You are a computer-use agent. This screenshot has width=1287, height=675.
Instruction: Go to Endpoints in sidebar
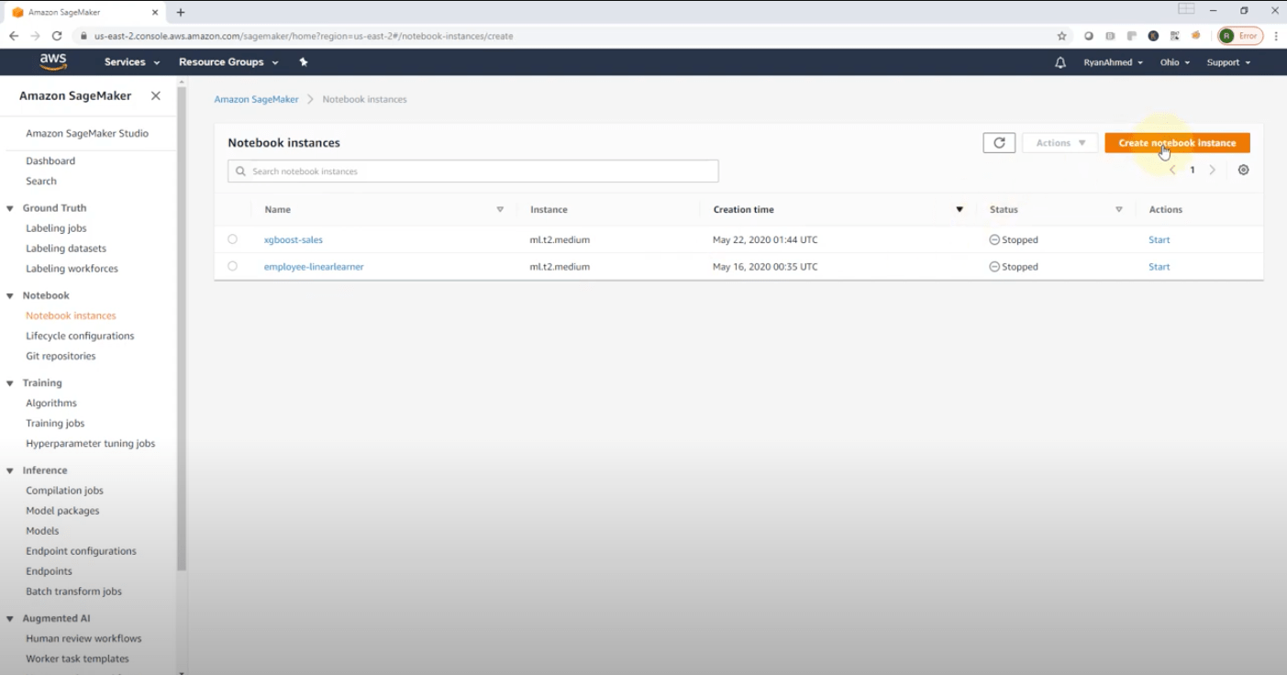click(50, 571)
